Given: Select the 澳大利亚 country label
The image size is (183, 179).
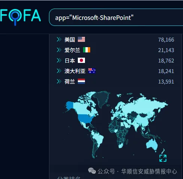Looking at the screenshot, I should pyautogui.click(x=75, y=71).
